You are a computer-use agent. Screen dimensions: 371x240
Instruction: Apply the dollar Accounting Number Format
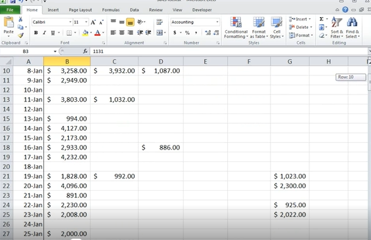175,33
